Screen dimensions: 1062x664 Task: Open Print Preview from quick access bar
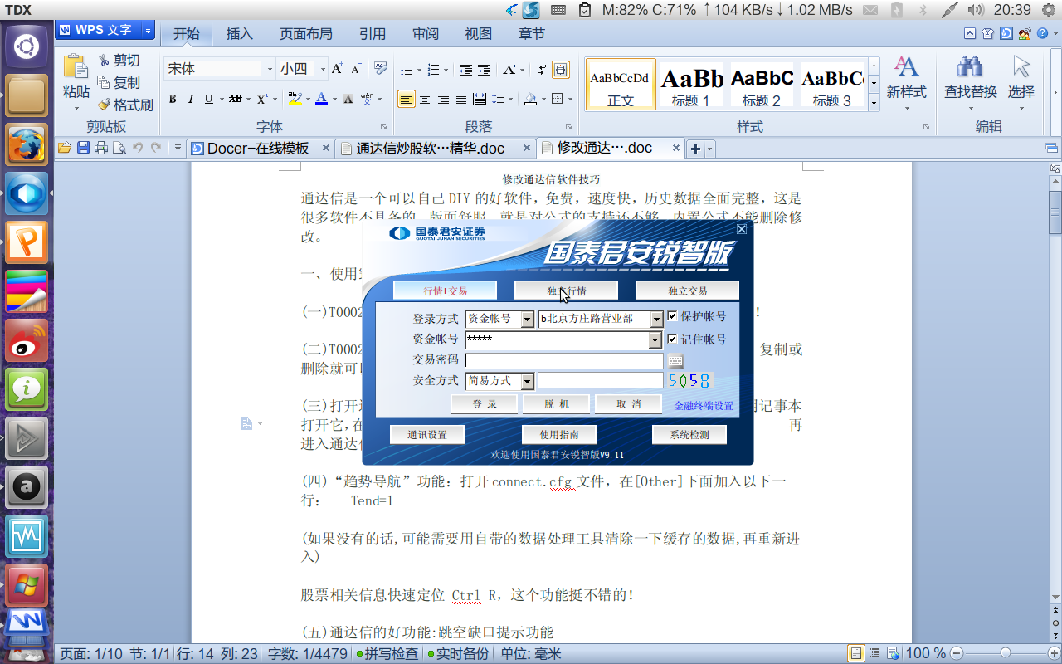click(x=119, y=148)
